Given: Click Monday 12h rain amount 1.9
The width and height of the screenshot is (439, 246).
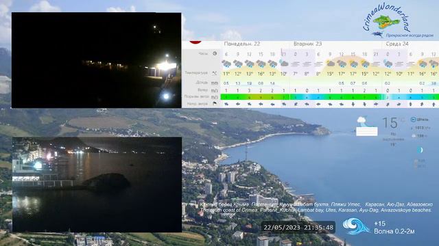Looking at the screenshot, I should pyautogui.click(x=249, y=83).
